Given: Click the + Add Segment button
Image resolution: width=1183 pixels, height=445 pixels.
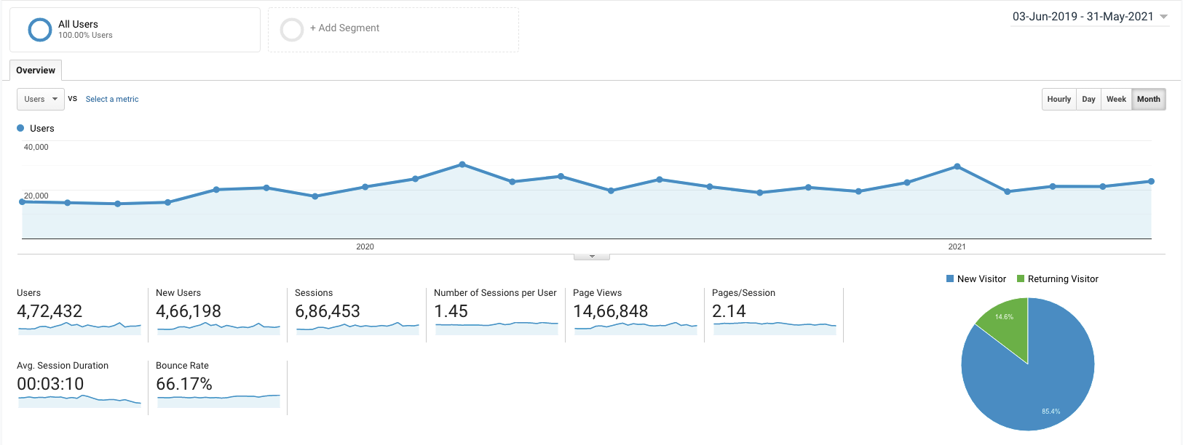Looking at the screenshot, I should [x=344, y=28].
